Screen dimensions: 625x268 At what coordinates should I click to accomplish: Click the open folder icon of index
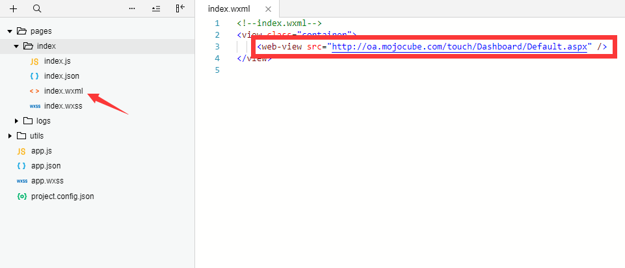28,46
